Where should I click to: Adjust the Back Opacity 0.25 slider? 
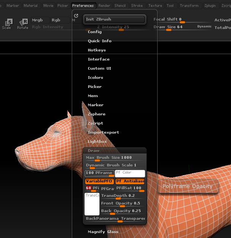[122, 211]
